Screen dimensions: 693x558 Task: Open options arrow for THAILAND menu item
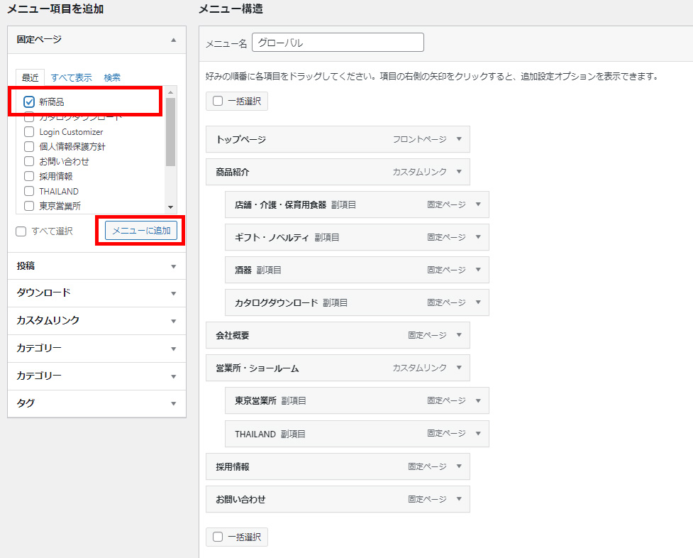478,434
